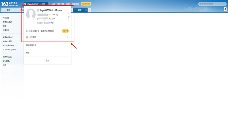Select 切换邮箱帐号 in the popup
This screenshot has height=128, width=228.
click(x=31, y=45)
